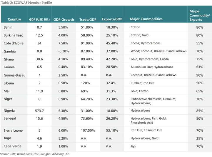Viewport: 212px width, 157px height.
Task: Select the 63% commodity share cell
Action: click(x=200, y=67)
